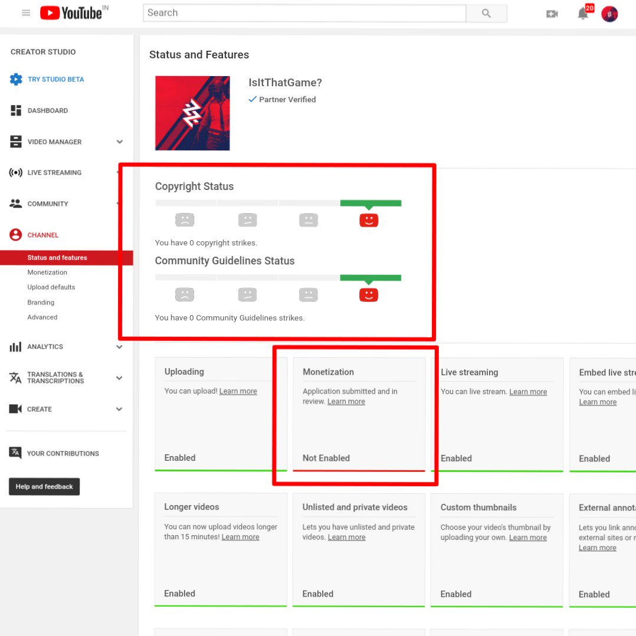Click the Live Streaming broadcast icon
This screenshot has height=636, width=636.
coord(16,172)
